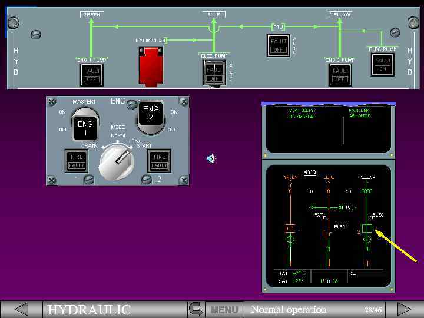This screenshot has height=318, width=424.
Task: Click the PTU line label on ECAM
Action: click(x=346, y=207)
